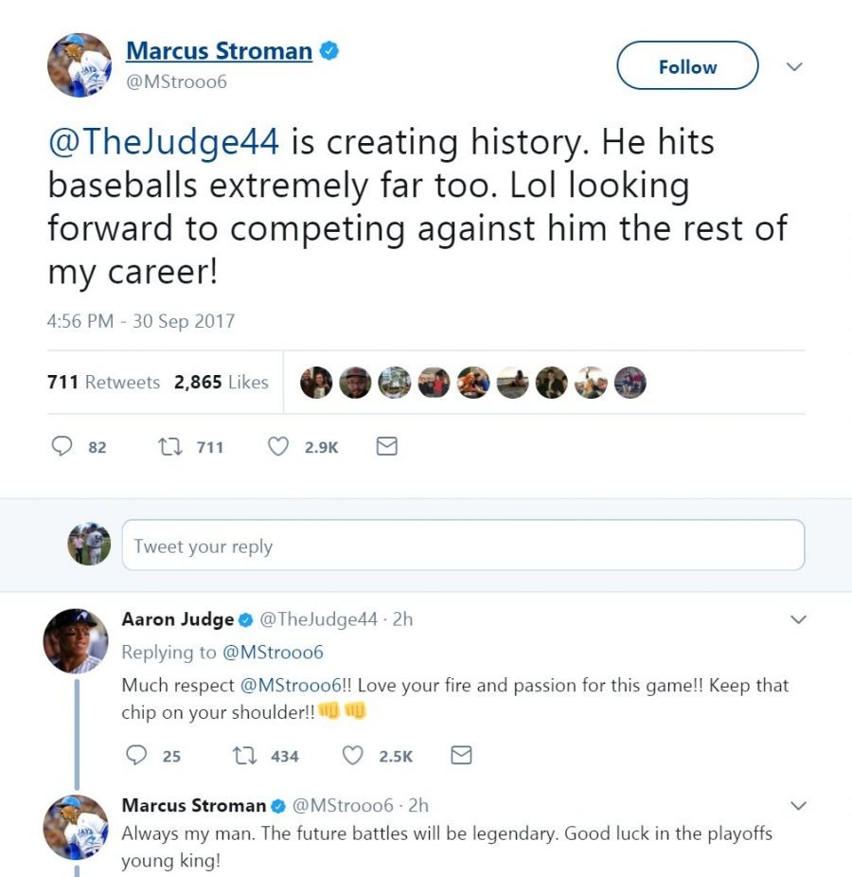Retweet Marcus Stroman's main tweet
This screenshot has height=877, width=852.
pyautogui.click(x=172, y=446)
